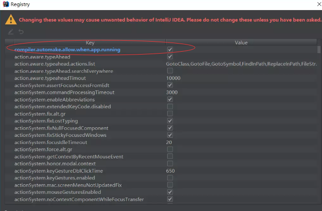
Task: Select the action.aware.typeahead.actions.list key
Action: pos(55,64)
